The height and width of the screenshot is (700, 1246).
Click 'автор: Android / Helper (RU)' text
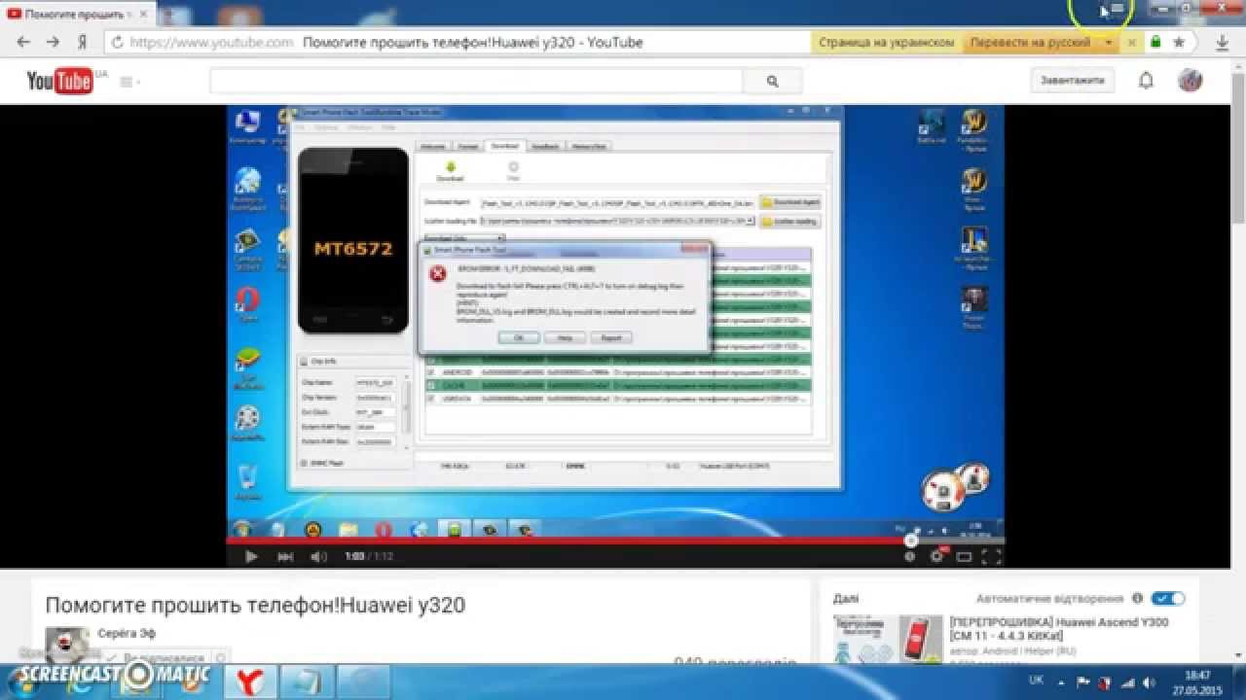point(1012,650)
